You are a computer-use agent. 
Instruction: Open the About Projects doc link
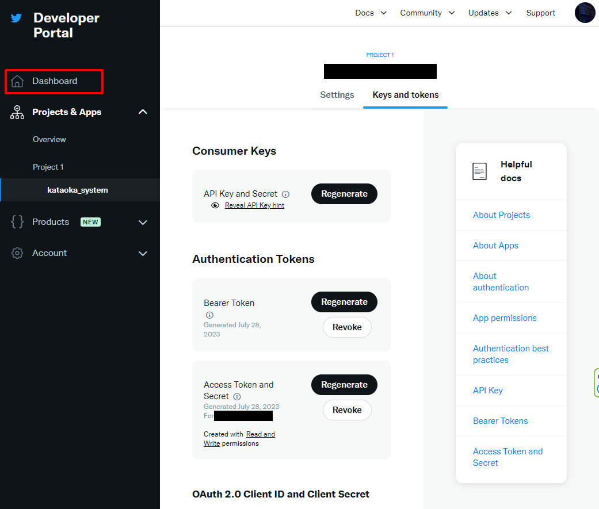(x=501, y=215)
